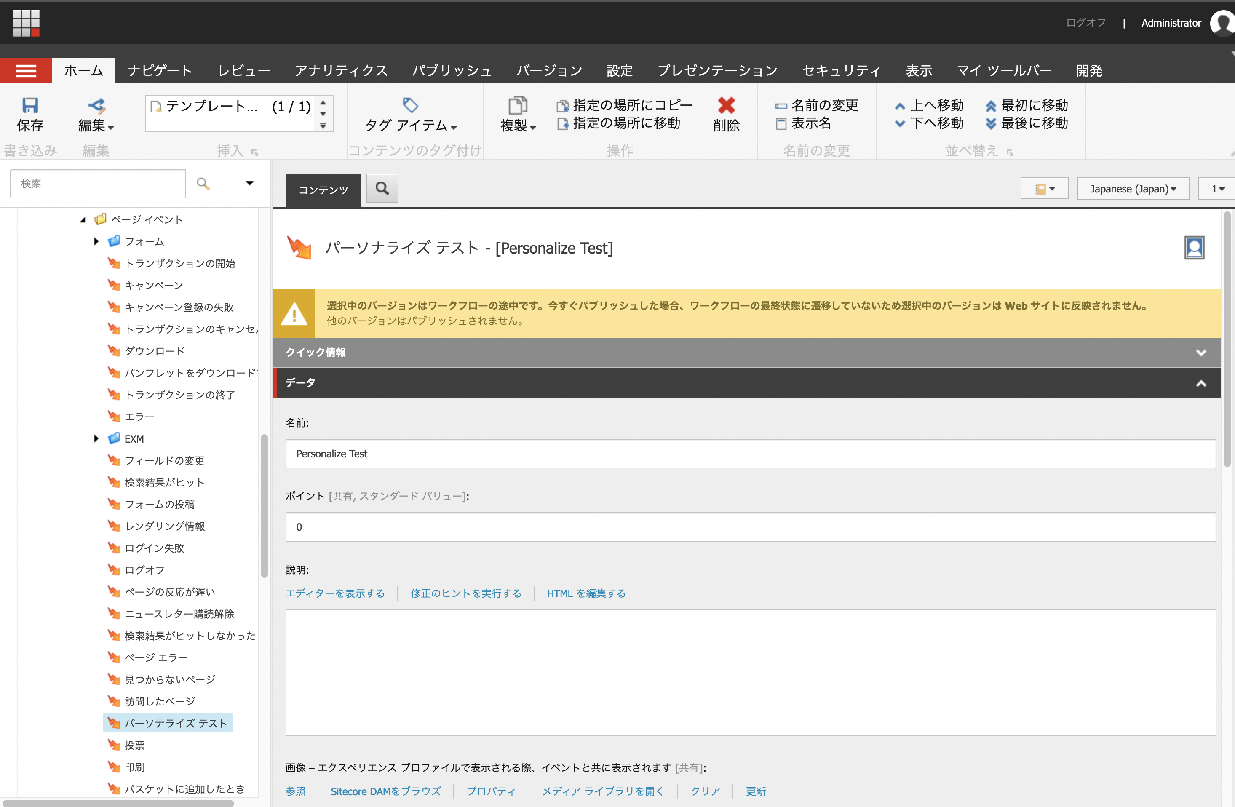Click the Save floppy disk icon
The width and height of the screenshot is (1235, 807).
pyautogui.click(x=30, y=105)
